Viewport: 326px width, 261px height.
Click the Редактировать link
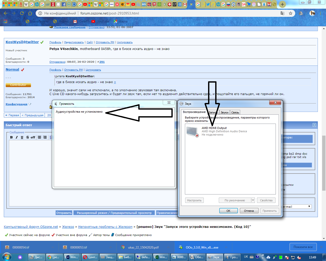click(74, 42)
